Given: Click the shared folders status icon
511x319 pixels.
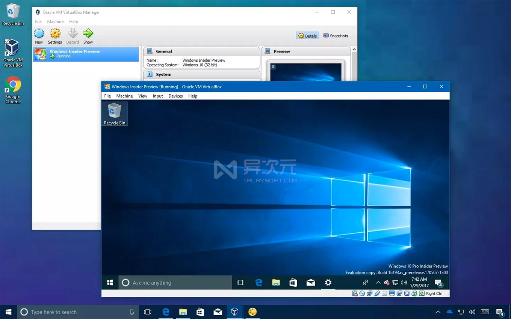Looking at the screenshot, I should [x=384, y=293].
